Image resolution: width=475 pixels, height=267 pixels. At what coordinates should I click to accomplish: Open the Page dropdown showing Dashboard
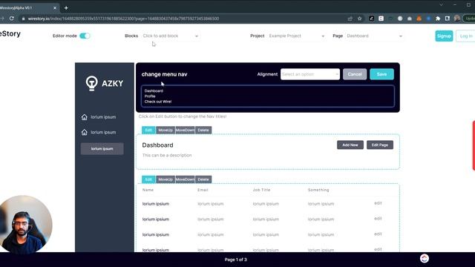pyautogui.click(x=374, y=36)
